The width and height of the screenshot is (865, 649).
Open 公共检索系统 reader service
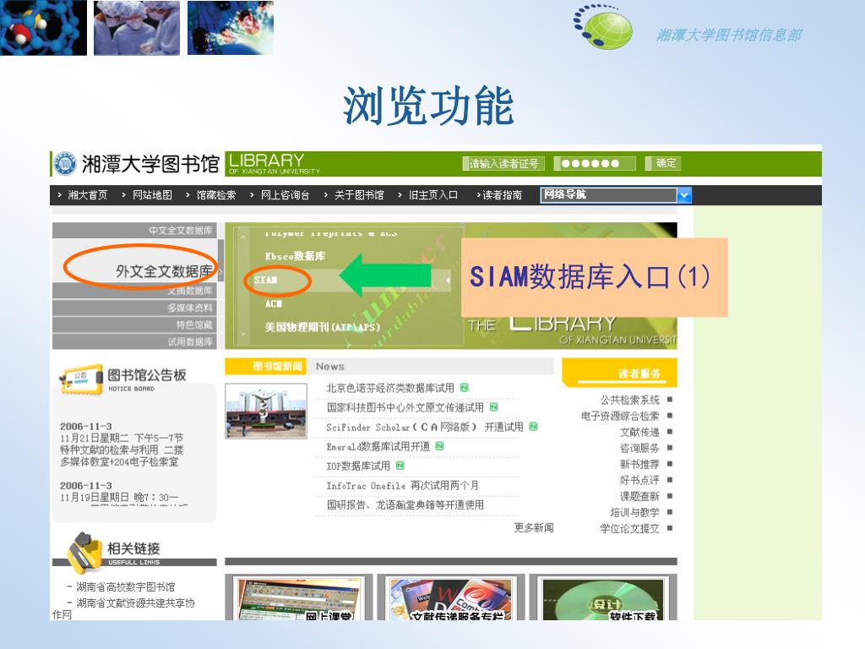pyautogui.click(x=630, y=400)
